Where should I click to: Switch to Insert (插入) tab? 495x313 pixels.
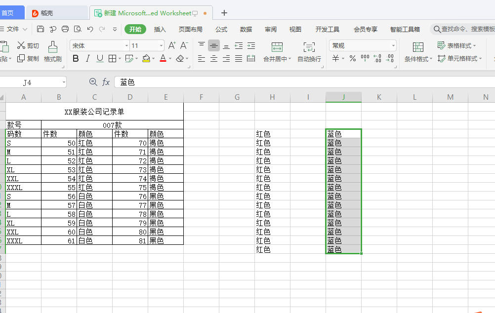(x=160, y=29)
